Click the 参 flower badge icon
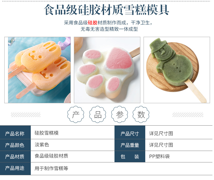This screenshot has height=180, width=214. [120, 114]
